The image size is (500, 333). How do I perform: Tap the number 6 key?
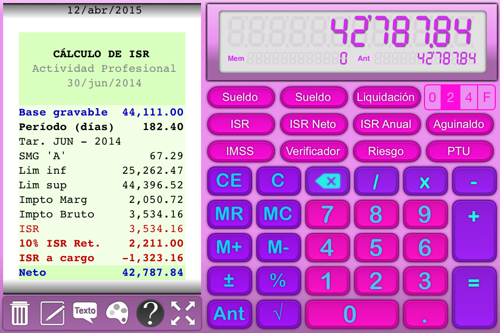pyautogui.click(x=425, y=248)
